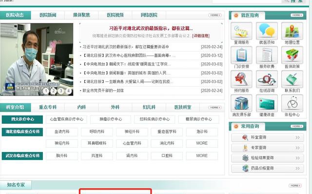Screen dimensions: 312x194
Task: Open the 胸外科 department button
Action: coord(62,156)
